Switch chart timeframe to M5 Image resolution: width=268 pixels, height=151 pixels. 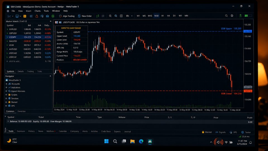[x=144, y=16]
